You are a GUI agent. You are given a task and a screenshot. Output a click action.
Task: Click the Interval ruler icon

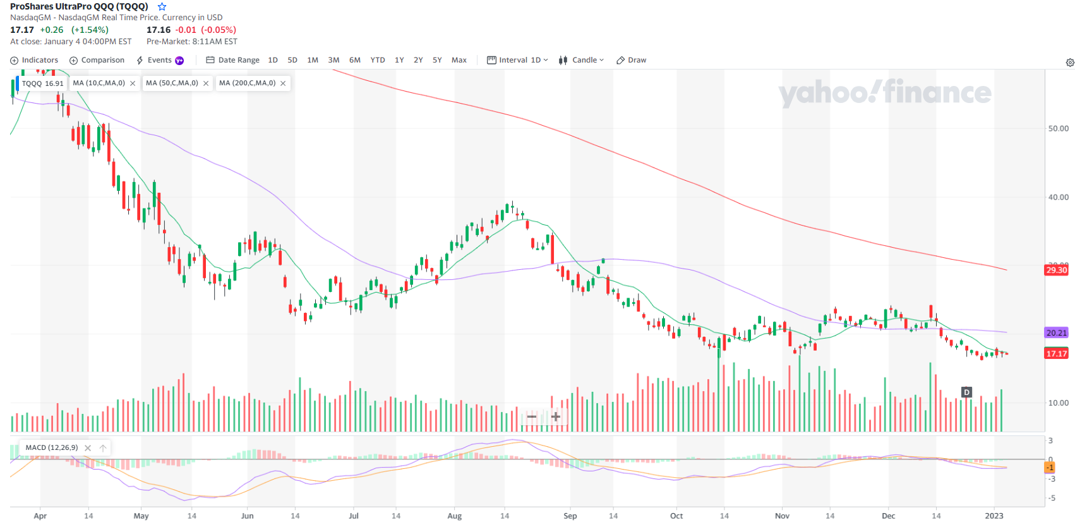[491, 60]
